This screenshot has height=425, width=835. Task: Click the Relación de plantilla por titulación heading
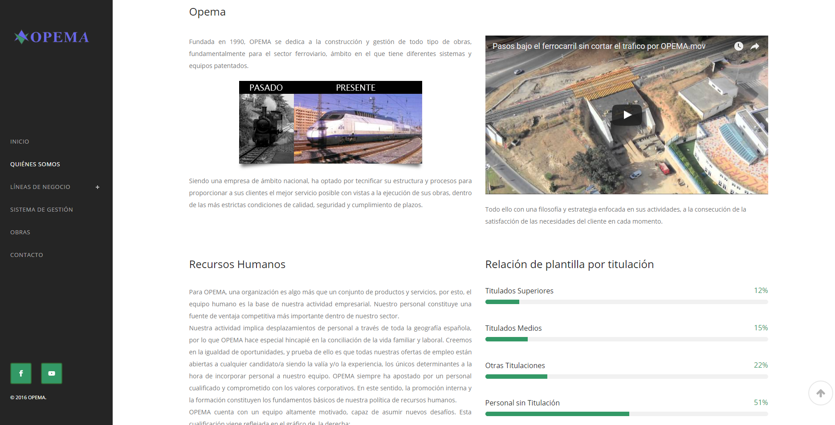(x=570, y=265)
